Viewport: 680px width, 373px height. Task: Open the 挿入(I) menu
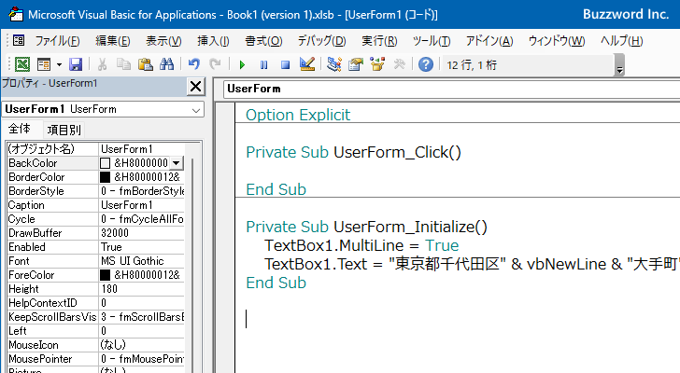tap(213, 41)
